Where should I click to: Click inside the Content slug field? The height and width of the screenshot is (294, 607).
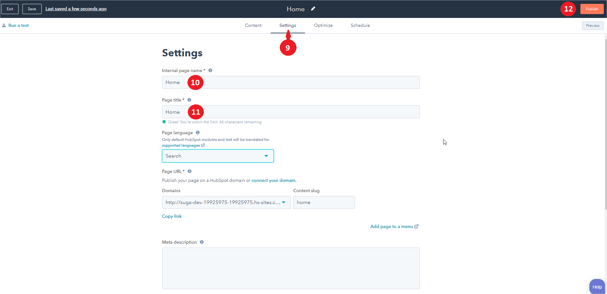pos(324,202)
